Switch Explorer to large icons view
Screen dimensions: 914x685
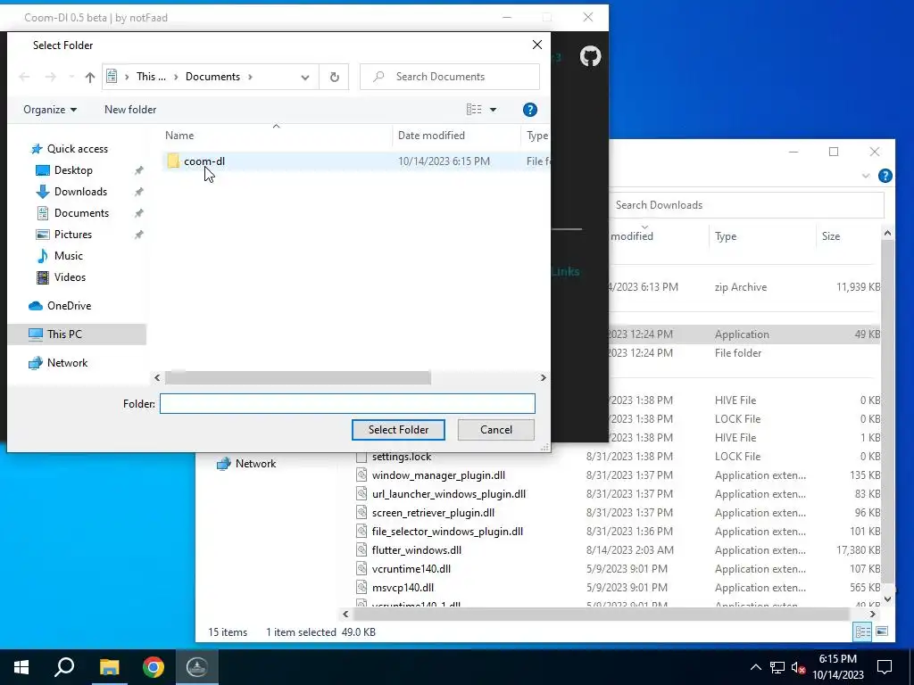click(x=881, y=631)
